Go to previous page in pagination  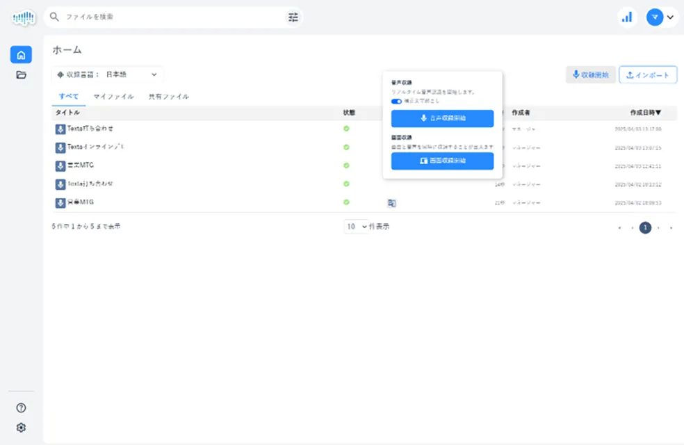click(x=632, y=228)
